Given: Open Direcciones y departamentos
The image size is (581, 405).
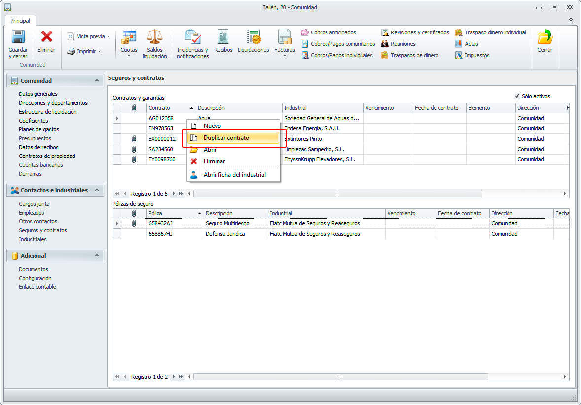Looking at the screenshot, I should click(53, 103).
